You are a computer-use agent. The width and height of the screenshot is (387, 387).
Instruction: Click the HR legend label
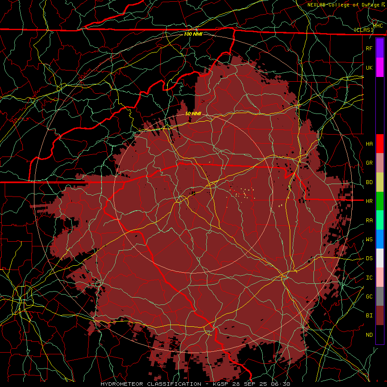pos(369,201)
